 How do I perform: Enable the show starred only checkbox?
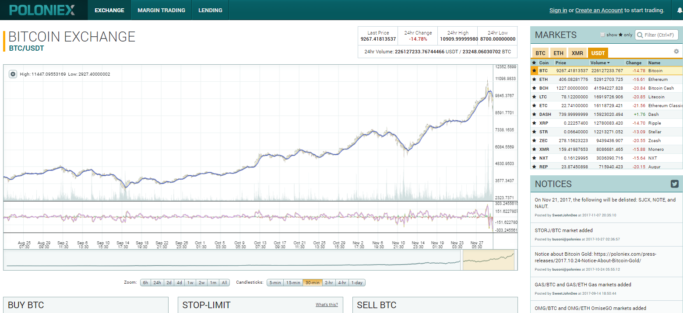[x=602, y=35]
